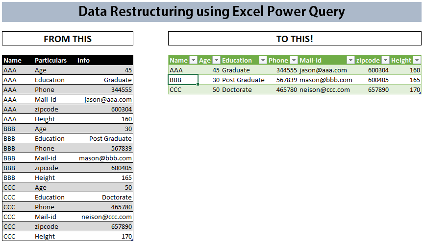This screenshot has height=243, width=424.
Task: Open the Mail-id column filter dropdown
Action: click(350, 60)
